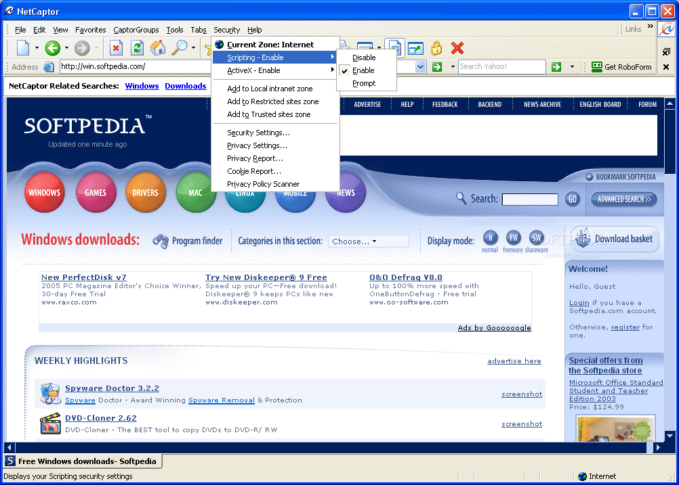Set display mode to freeware (FW)
Viewport: 679px width, 485px height.
click(x=514, y=237)
